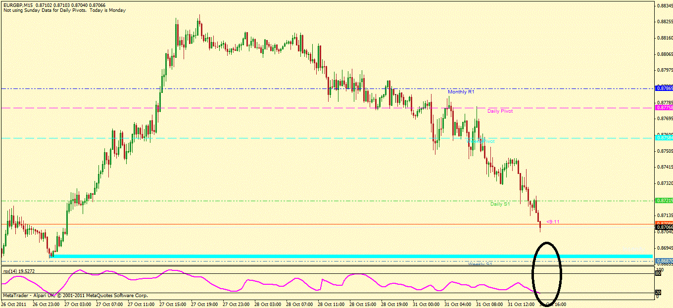Click the 0.88345 price axis value
This screenshot has height=308, width=673.
665,6
